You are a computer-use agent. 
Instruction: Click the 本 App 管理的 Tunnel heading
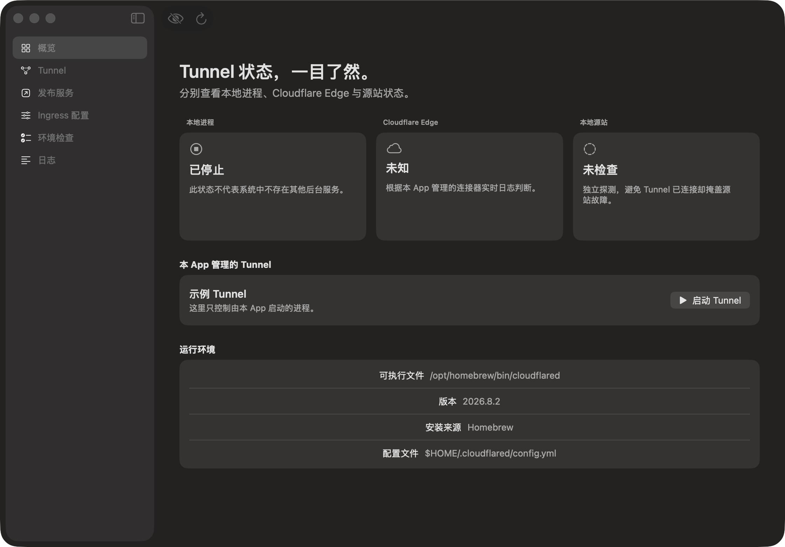tap(225, 265)
